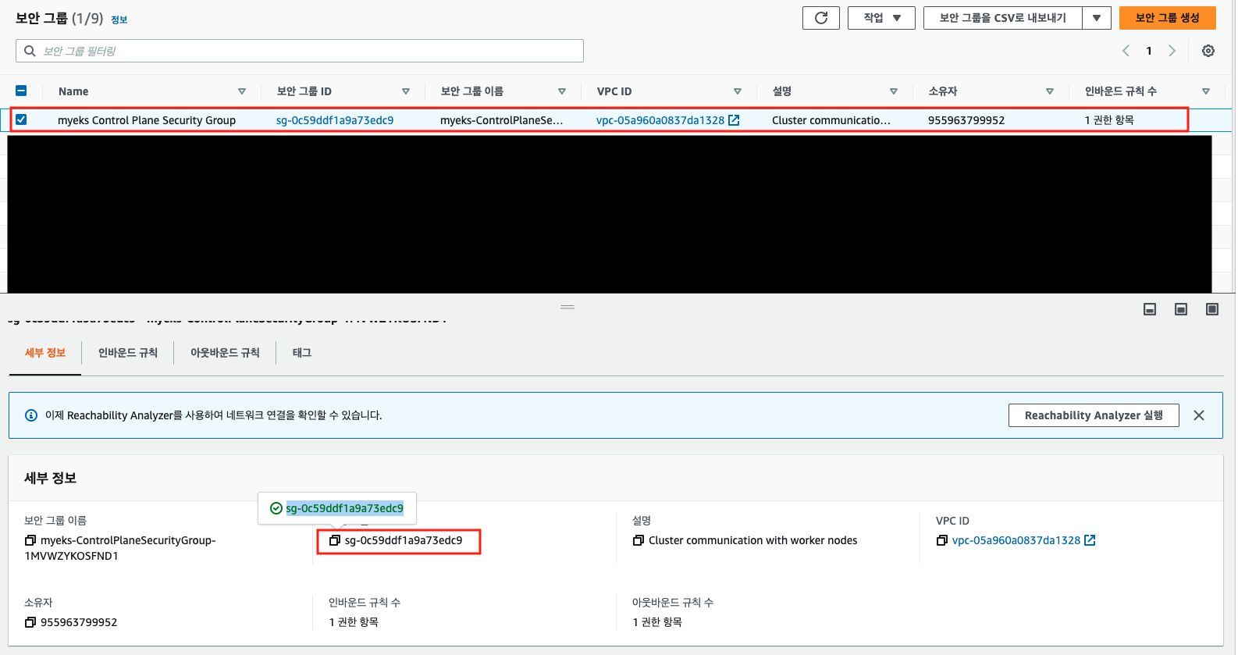
Task: Close the Reachability Analyzer banner
Action: (1199, 415)
